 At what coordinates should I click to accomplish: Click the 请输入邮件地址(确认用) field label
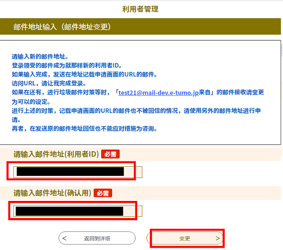[x=53, y=193]
